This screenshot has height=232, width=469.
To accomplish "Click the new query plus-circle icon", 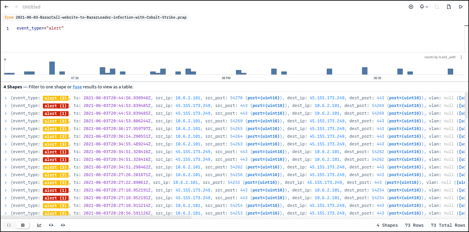I will coord(411,7).
